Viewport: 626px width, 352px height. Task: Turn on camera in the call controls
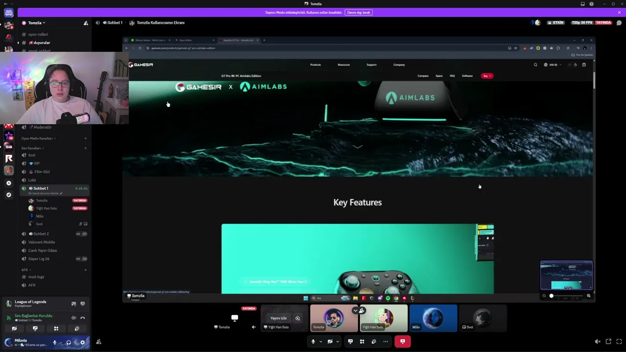330,341
